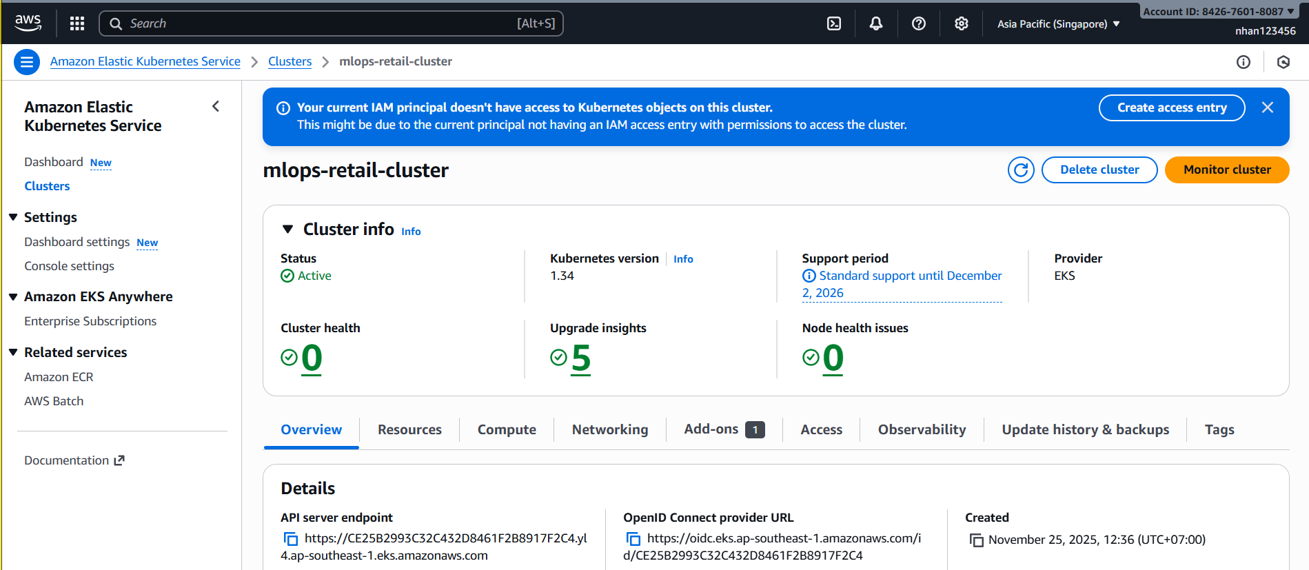Open console settings gear icon
This screenshot has width=1309, height=570.
click(x=961, y=23)
